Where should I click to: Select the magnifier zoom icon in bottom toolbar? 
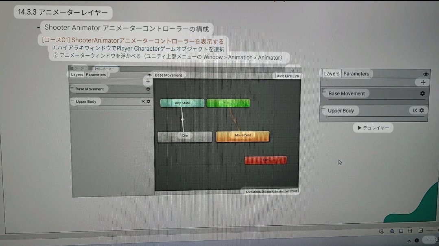[x=392, y=231]
